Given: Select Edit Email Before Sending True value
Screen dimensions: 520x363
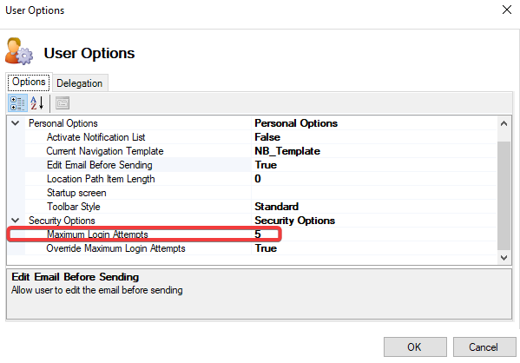Looking at the screenshot, I should click(374, 165).
